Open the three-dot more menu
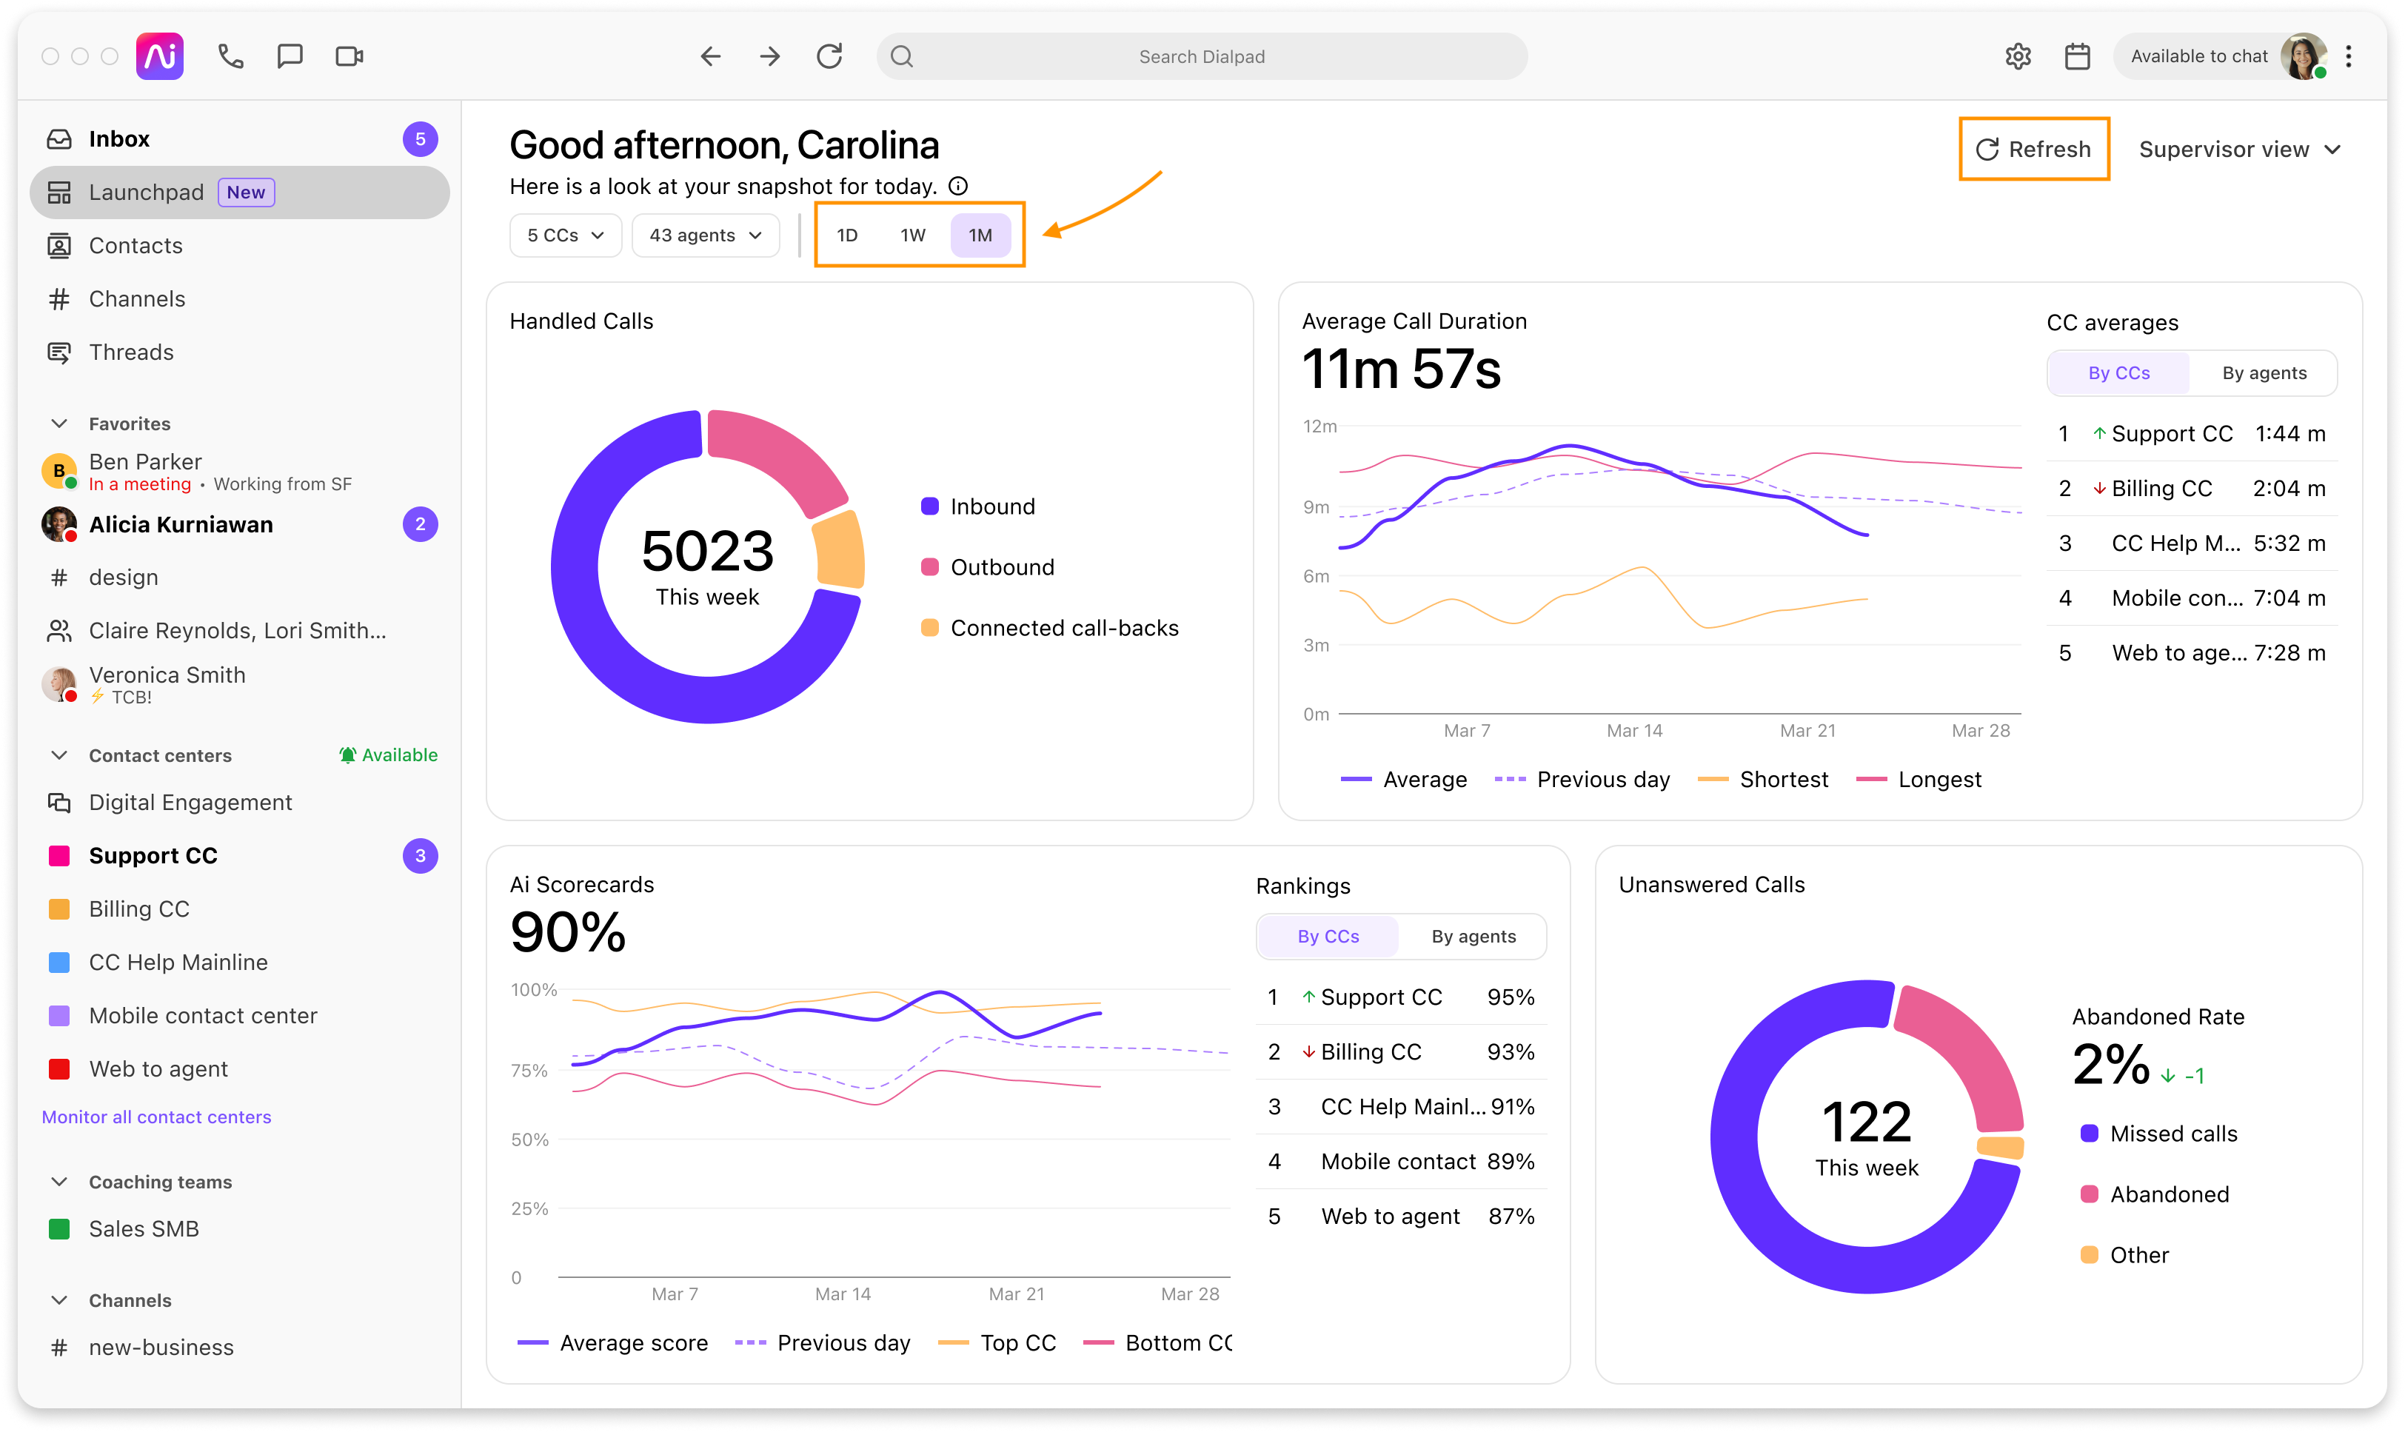The image size is (2405, 1432). [2348, 56]
